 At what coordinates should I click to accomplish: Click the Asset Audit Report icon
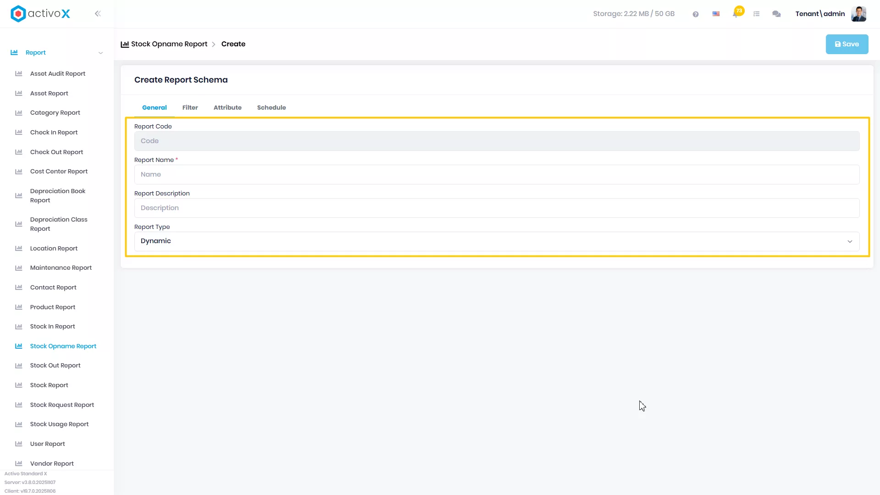(19, 73)
